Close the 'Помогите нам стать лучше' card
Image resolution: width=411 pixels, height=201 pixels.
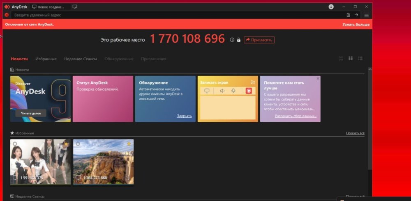click(318, 78)
